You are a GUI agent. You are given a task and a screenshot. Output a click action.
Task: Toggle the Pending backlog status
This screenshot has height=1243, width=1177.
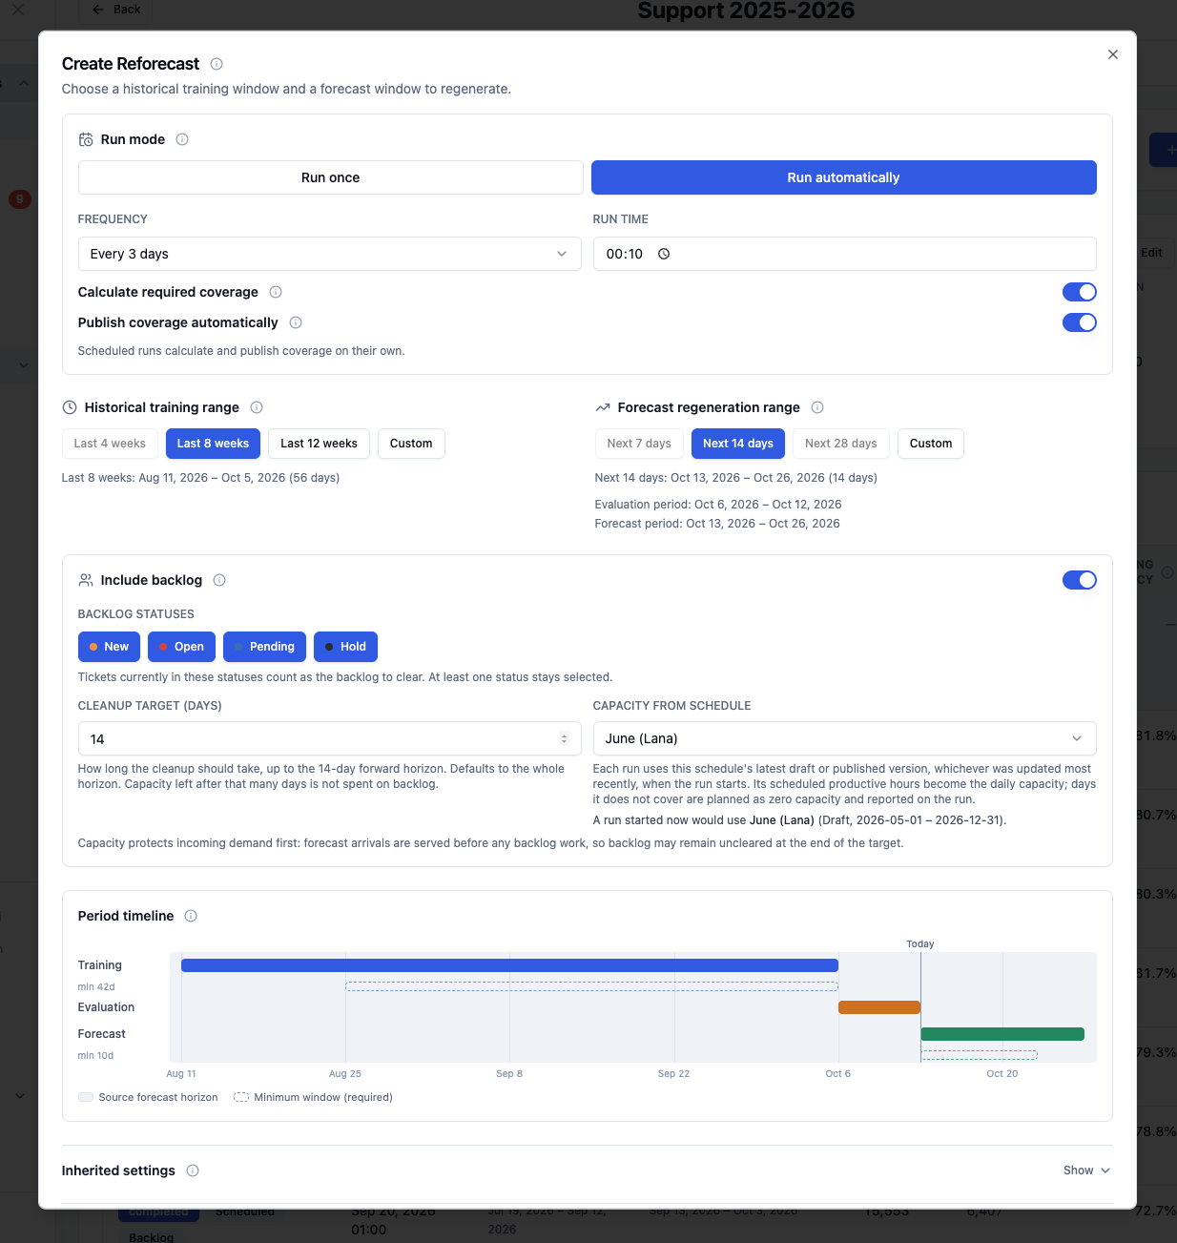coord(265,647)
